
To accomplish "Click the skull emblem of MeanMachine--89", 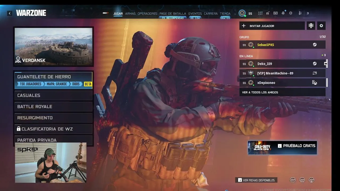I will pos(251,73).
